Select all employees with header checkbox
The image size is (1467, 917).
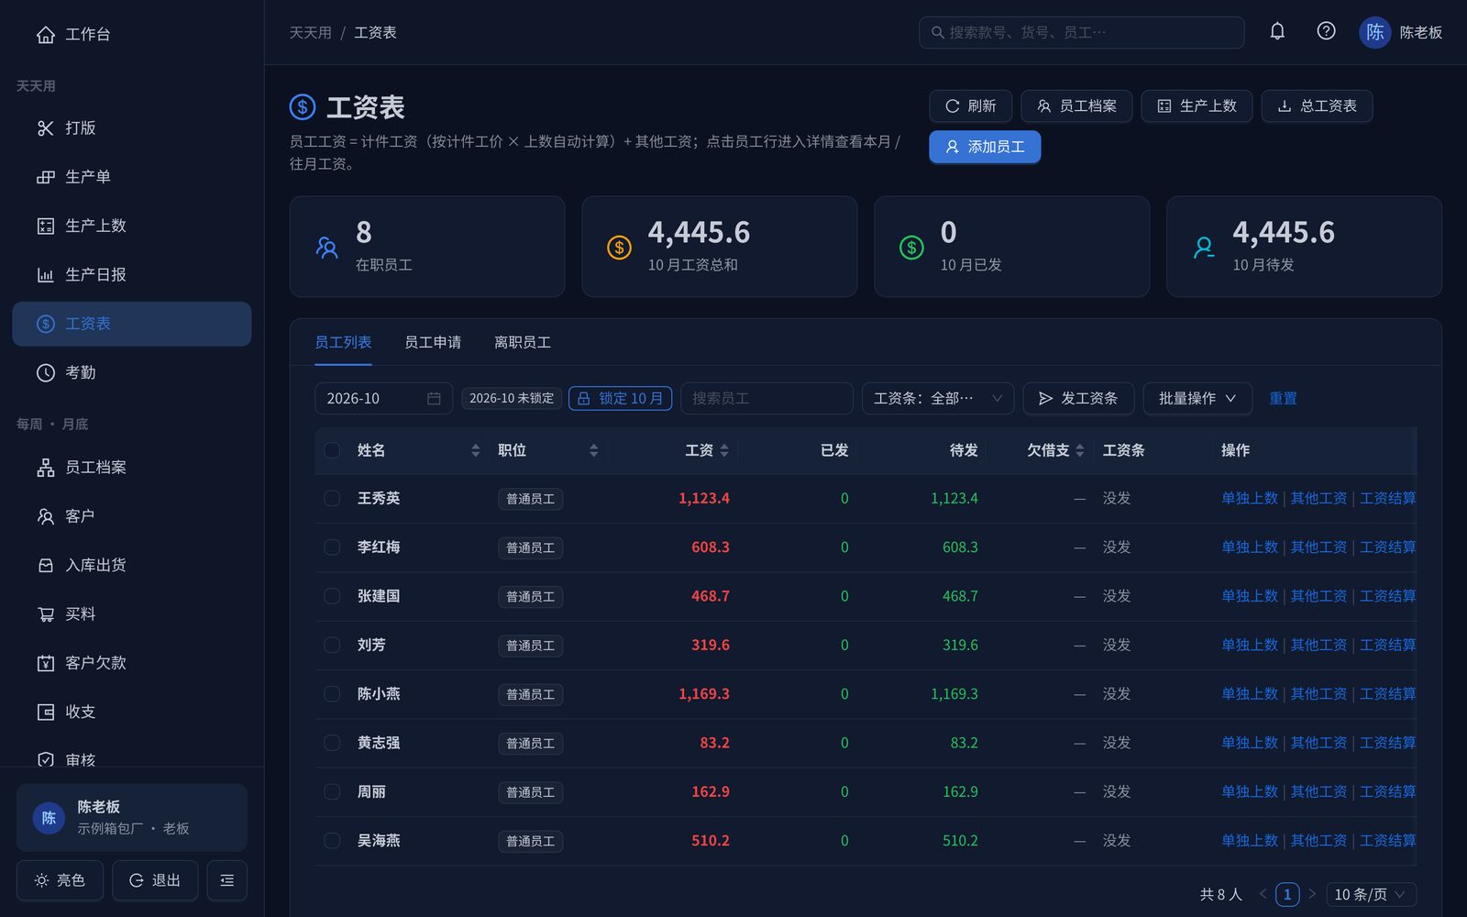pos(332,450)
